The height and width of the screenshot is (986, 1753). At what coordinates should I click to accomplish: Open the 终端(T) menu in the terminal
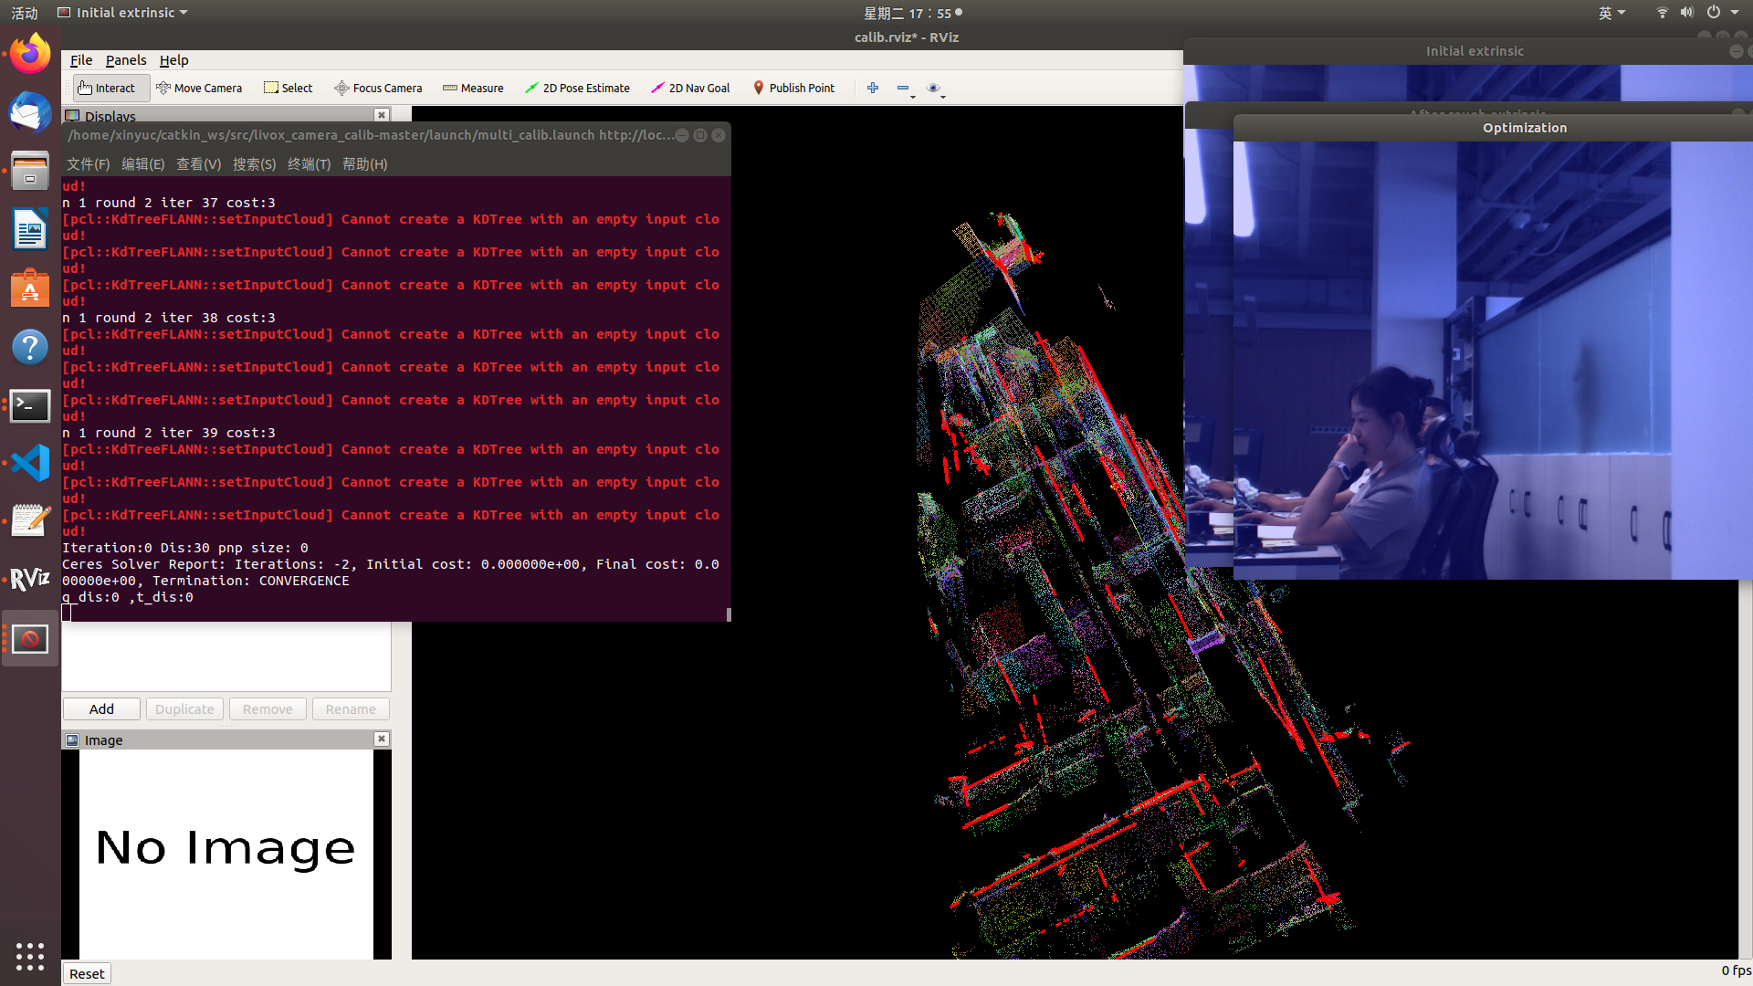pyautogui.click(x=309, y=163)
